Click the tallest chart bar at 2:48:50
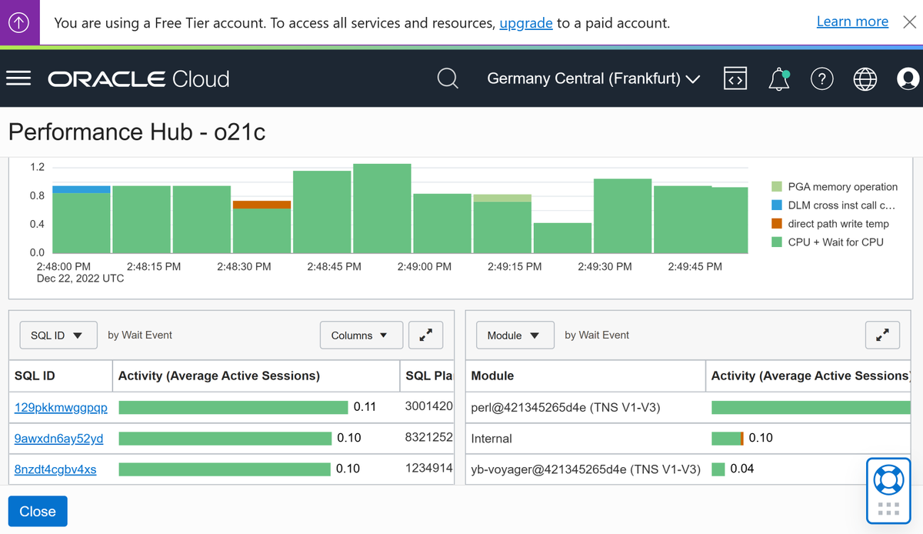The image size is (923, 534). (382, 209)
